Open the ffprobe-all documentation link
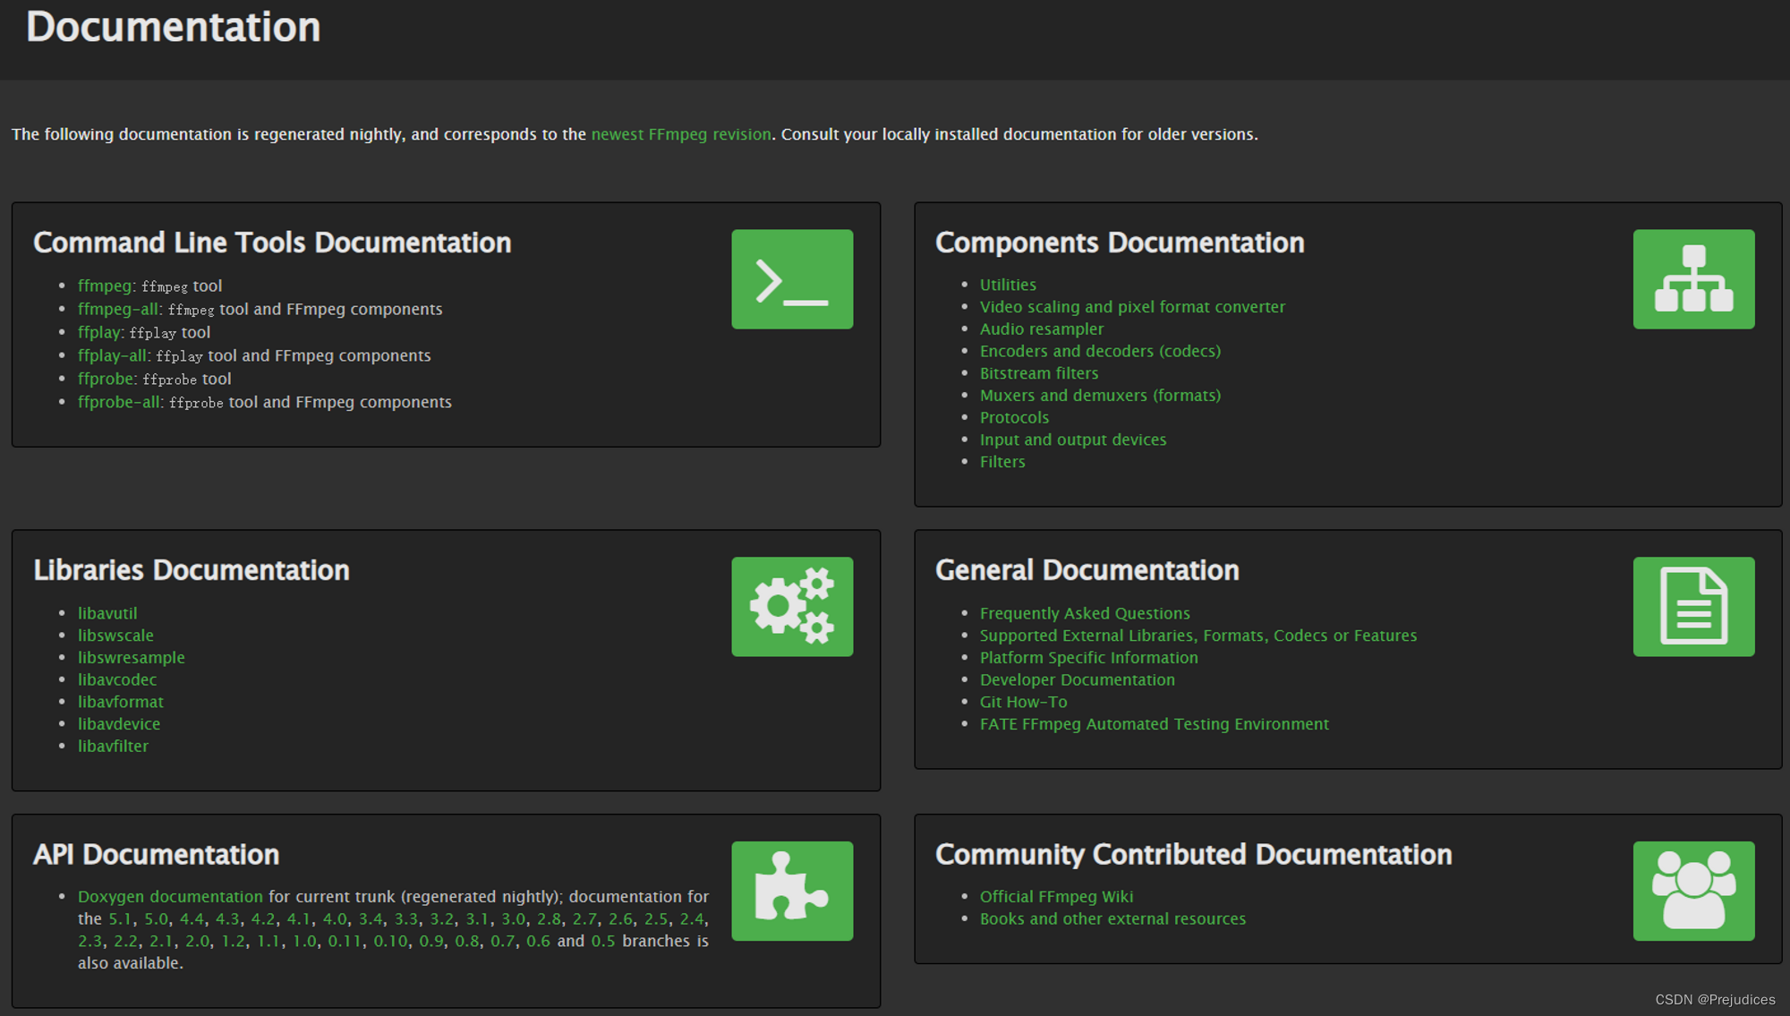Viewport: 1790px width, 1016px height. click(x=120, y=403)
